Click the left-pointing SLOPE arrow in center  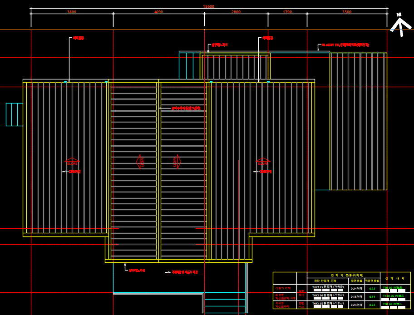(140, 162)
